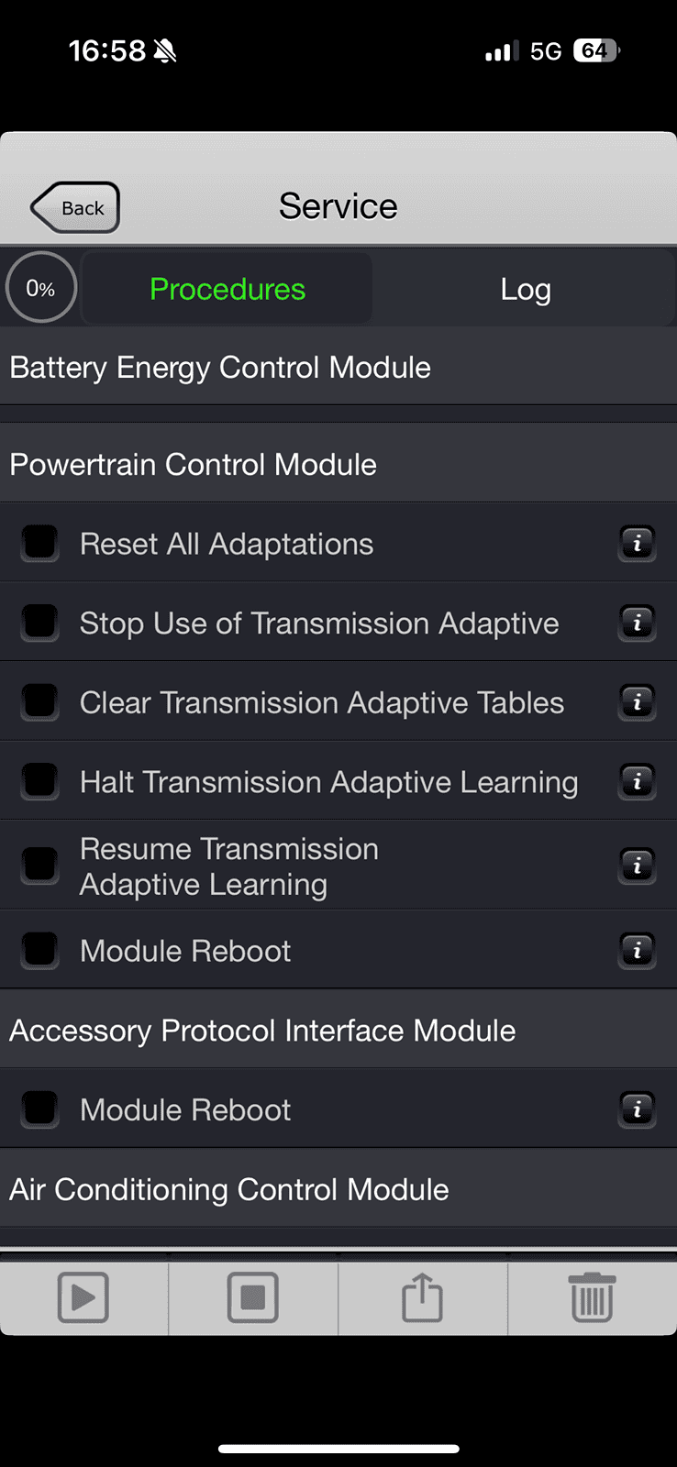Open the share icon at the bottom

click(x=422, y=1297)
